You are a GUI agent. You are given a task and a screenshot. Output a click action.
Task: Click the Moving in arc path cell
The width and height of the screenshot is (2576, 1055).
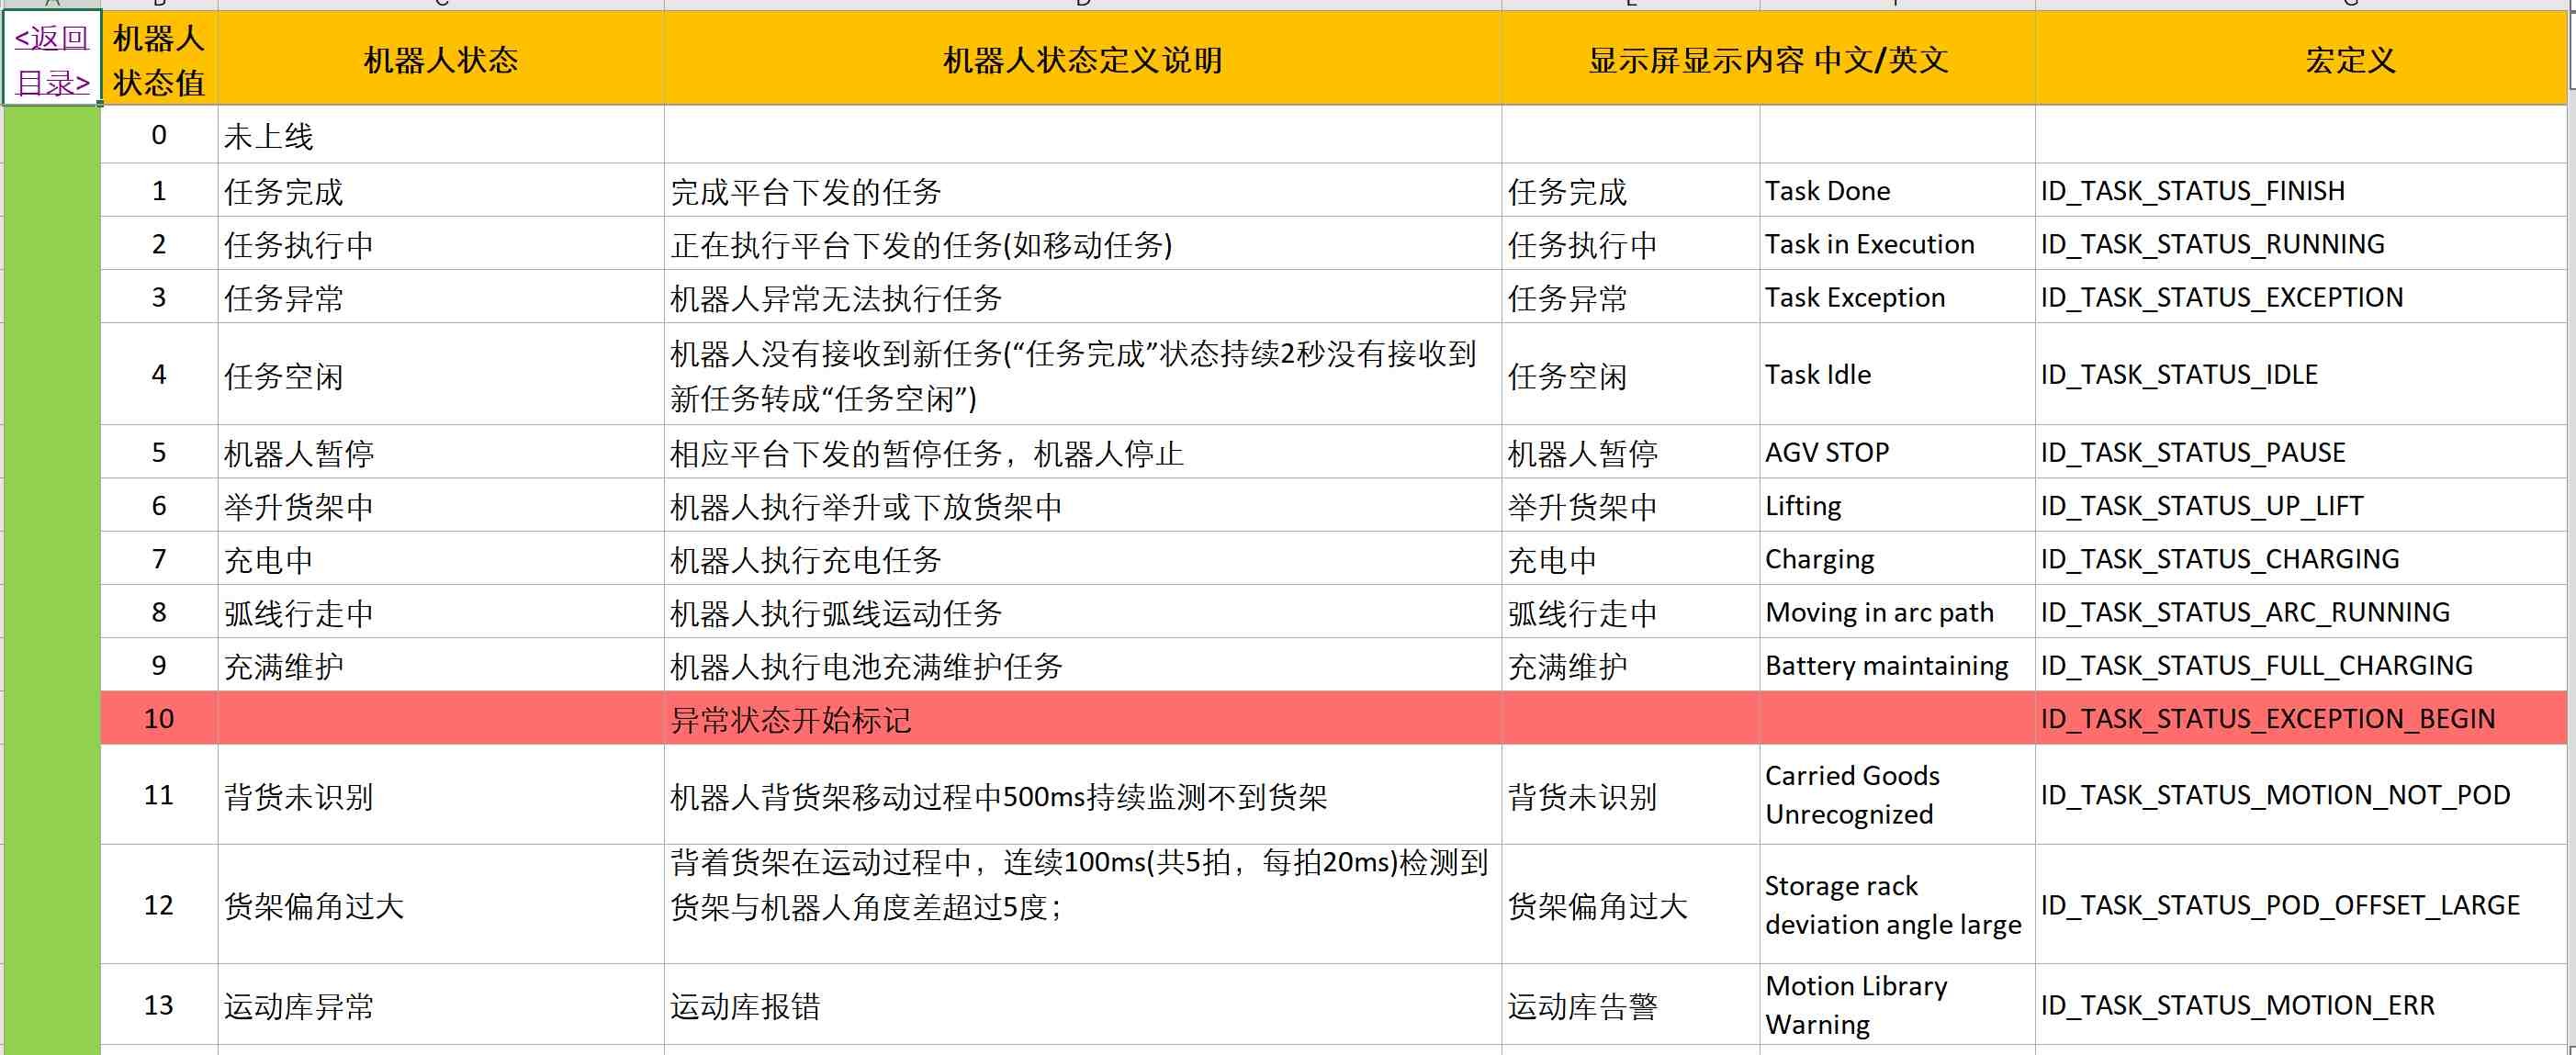[1879, 612]
